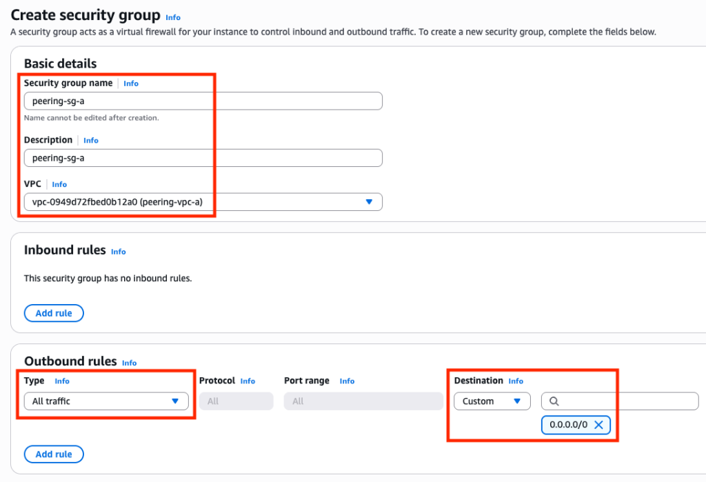Screen dimensions: 706x482
Task: Expand the outbound Type dropdown
Action: coord(106,401)
